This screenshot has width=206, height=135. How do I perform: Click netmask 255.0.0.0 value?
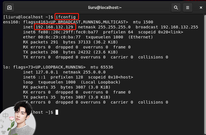click(x=94, y=72)
